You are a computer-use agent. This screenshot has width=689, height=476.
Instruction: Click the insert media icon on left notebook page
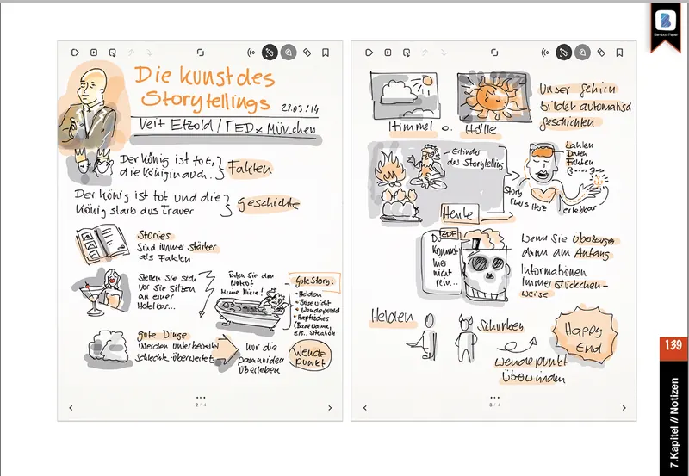point(94,53)
